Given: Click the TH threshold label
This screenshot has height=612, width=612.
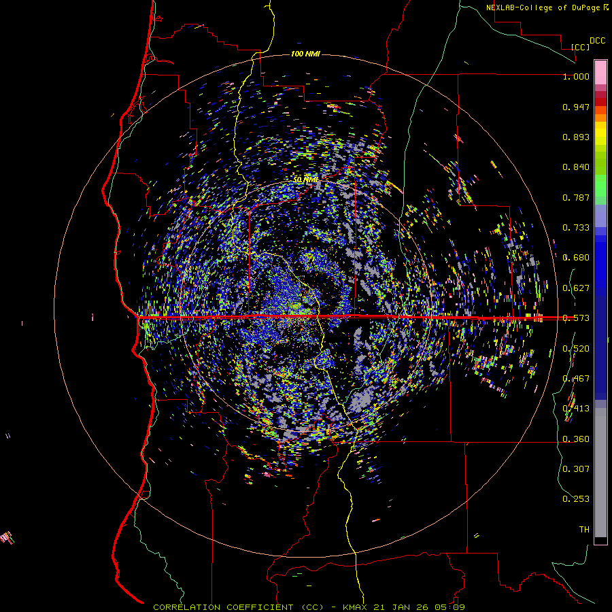Looking at the screenshot, I should [x=584, y=530].
